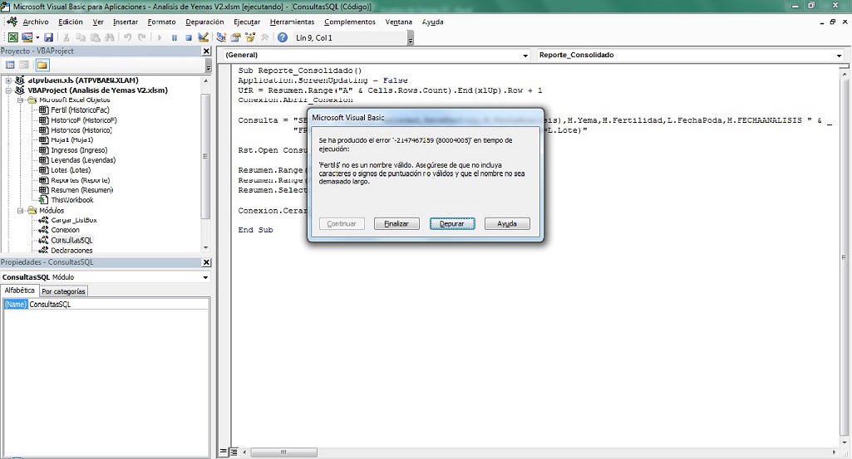This screenshot has height=459, width=852.
Task: Select Leyendas (Leyendas) sheet in tree
Action: [83, 160]
